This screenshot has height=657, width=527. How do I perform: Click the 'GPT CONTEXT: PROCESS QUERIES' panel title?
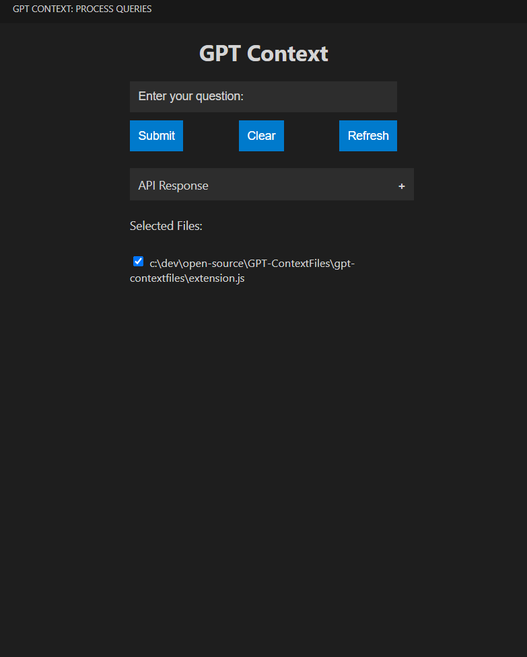pos(82,9)
